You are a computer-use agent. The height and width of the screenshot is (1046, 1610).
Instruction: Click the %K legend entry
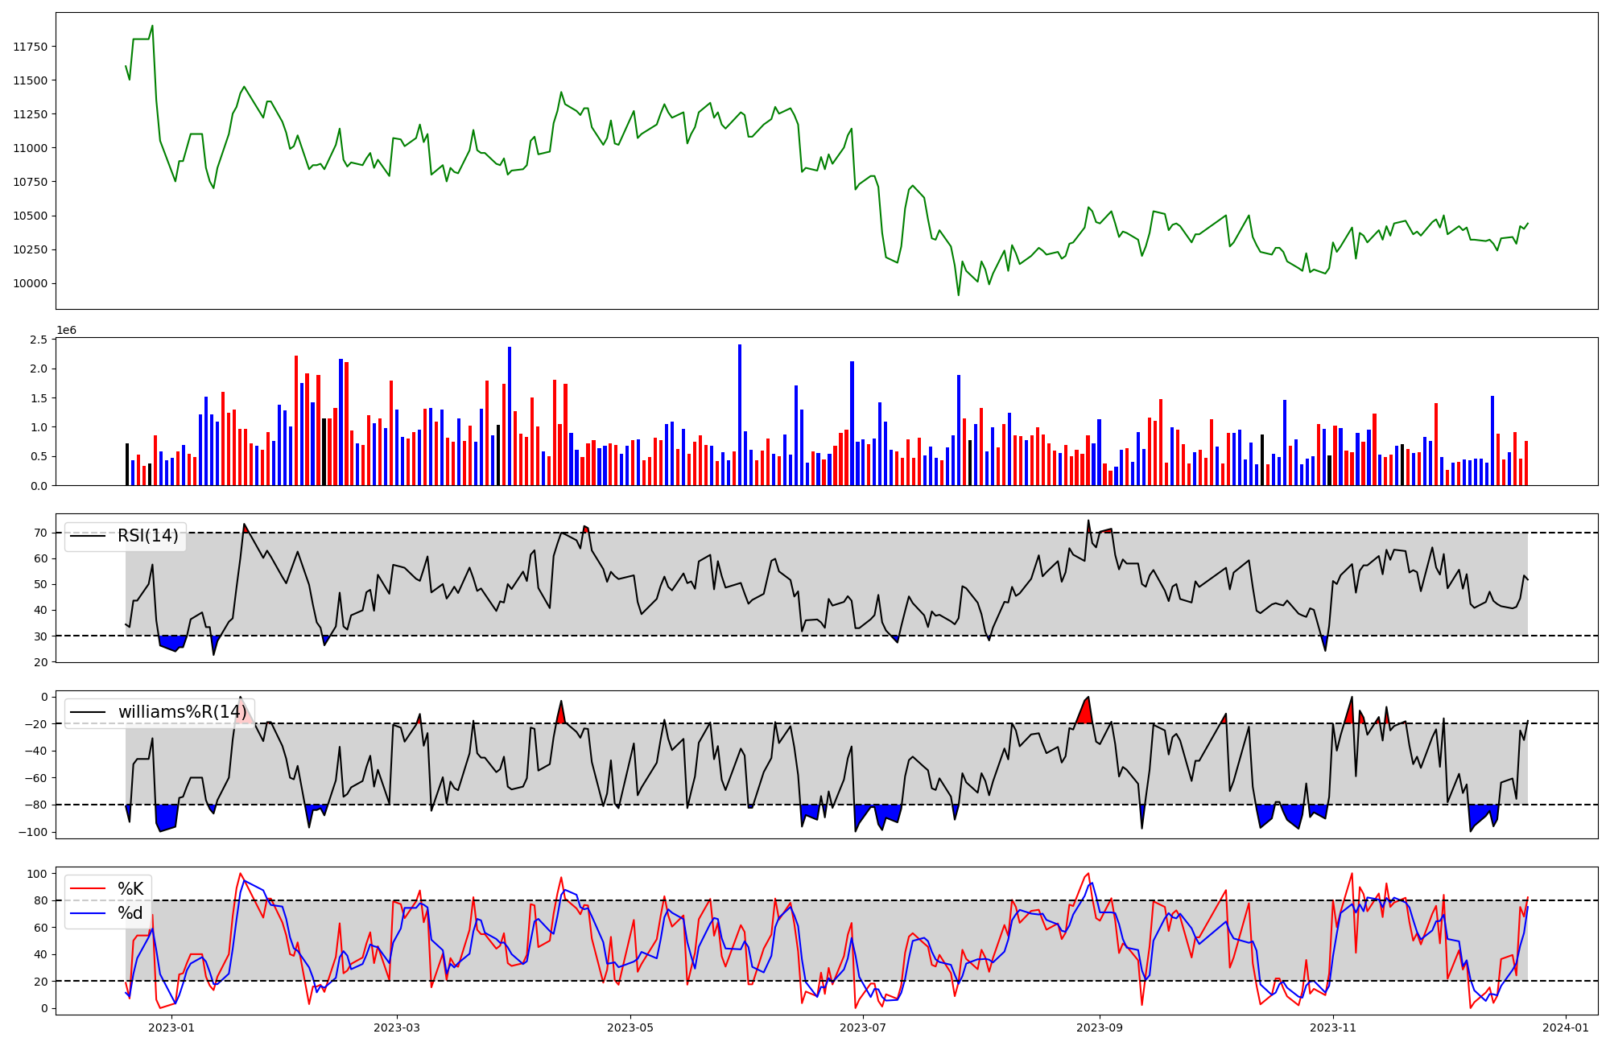(x=130, y=888)
